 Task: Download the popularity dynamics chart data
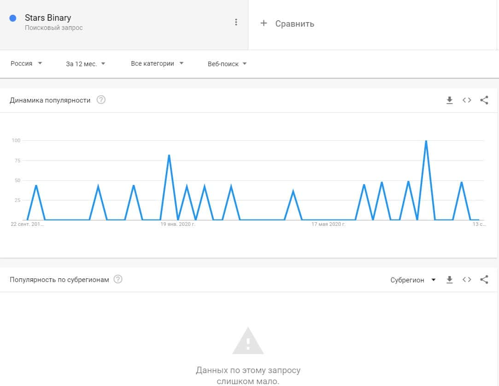tap(450, 100)
